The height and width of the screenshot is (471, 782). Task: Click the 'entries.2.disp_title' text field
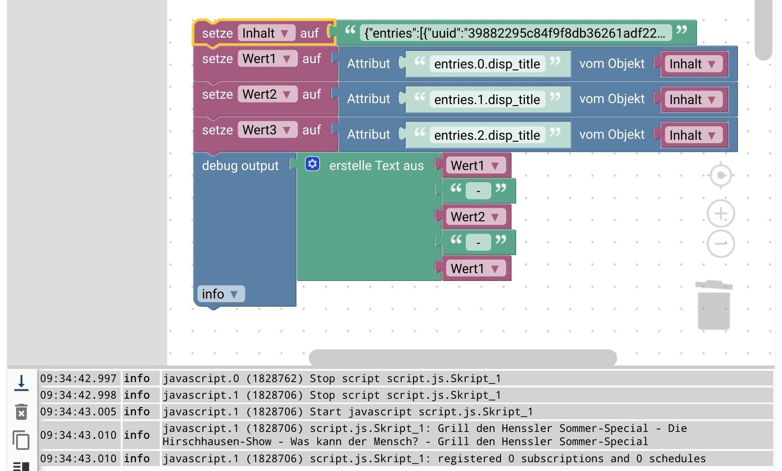[x=487, y=135]
